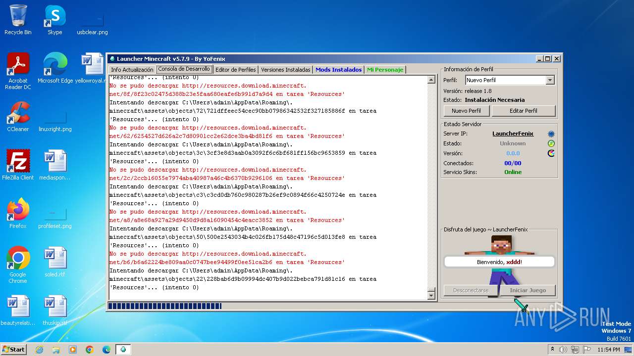Click the colorful circle icon beside Versión 0.0.0
This screenshot has width=634, height=356.
[x=551, y=153]
